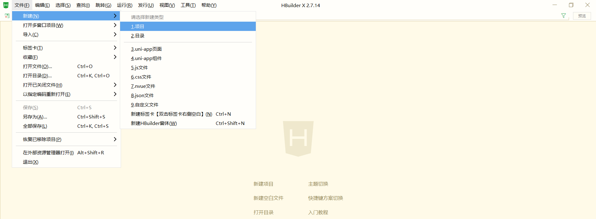Select 新建标签卡 Ctrl+N entry

[x=188, y=114]
